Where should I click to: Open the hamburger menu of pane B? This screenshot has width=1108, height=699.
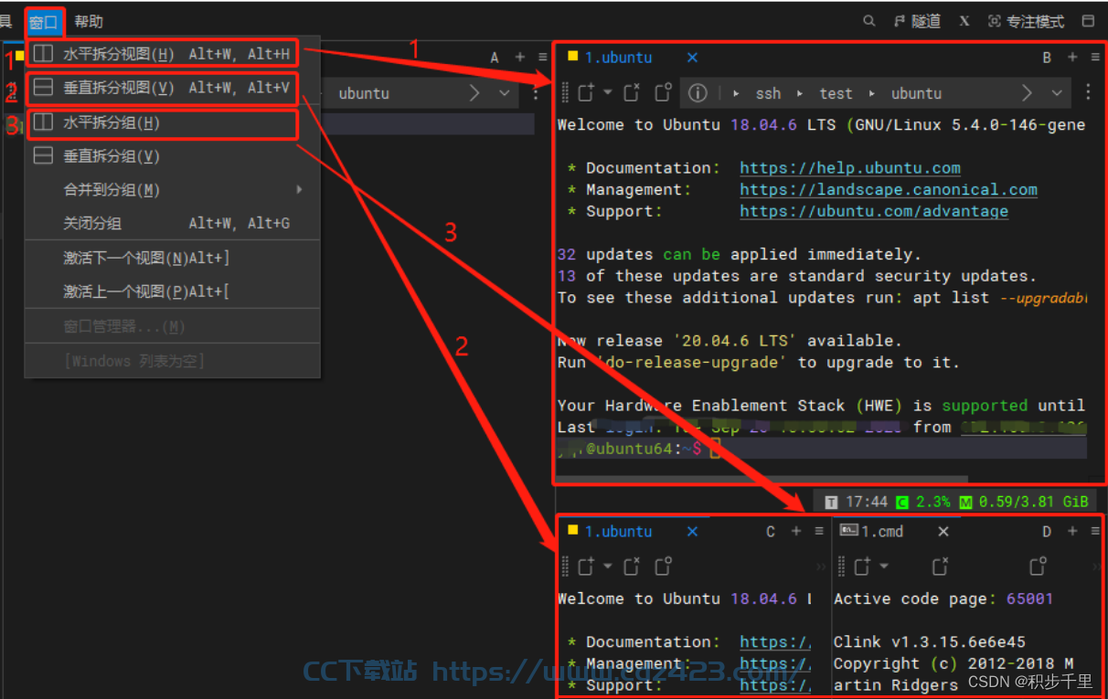[1095, 58]
